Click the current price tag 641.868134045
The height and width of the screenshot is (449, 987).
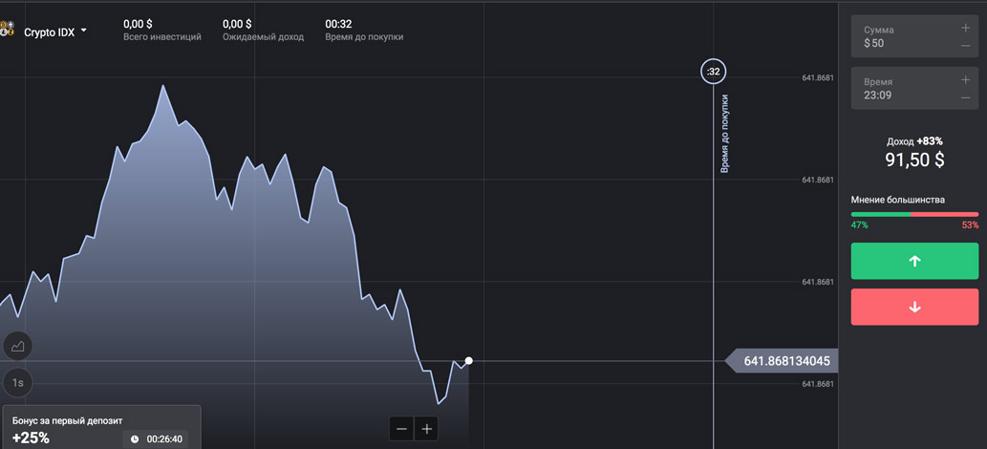782,361
